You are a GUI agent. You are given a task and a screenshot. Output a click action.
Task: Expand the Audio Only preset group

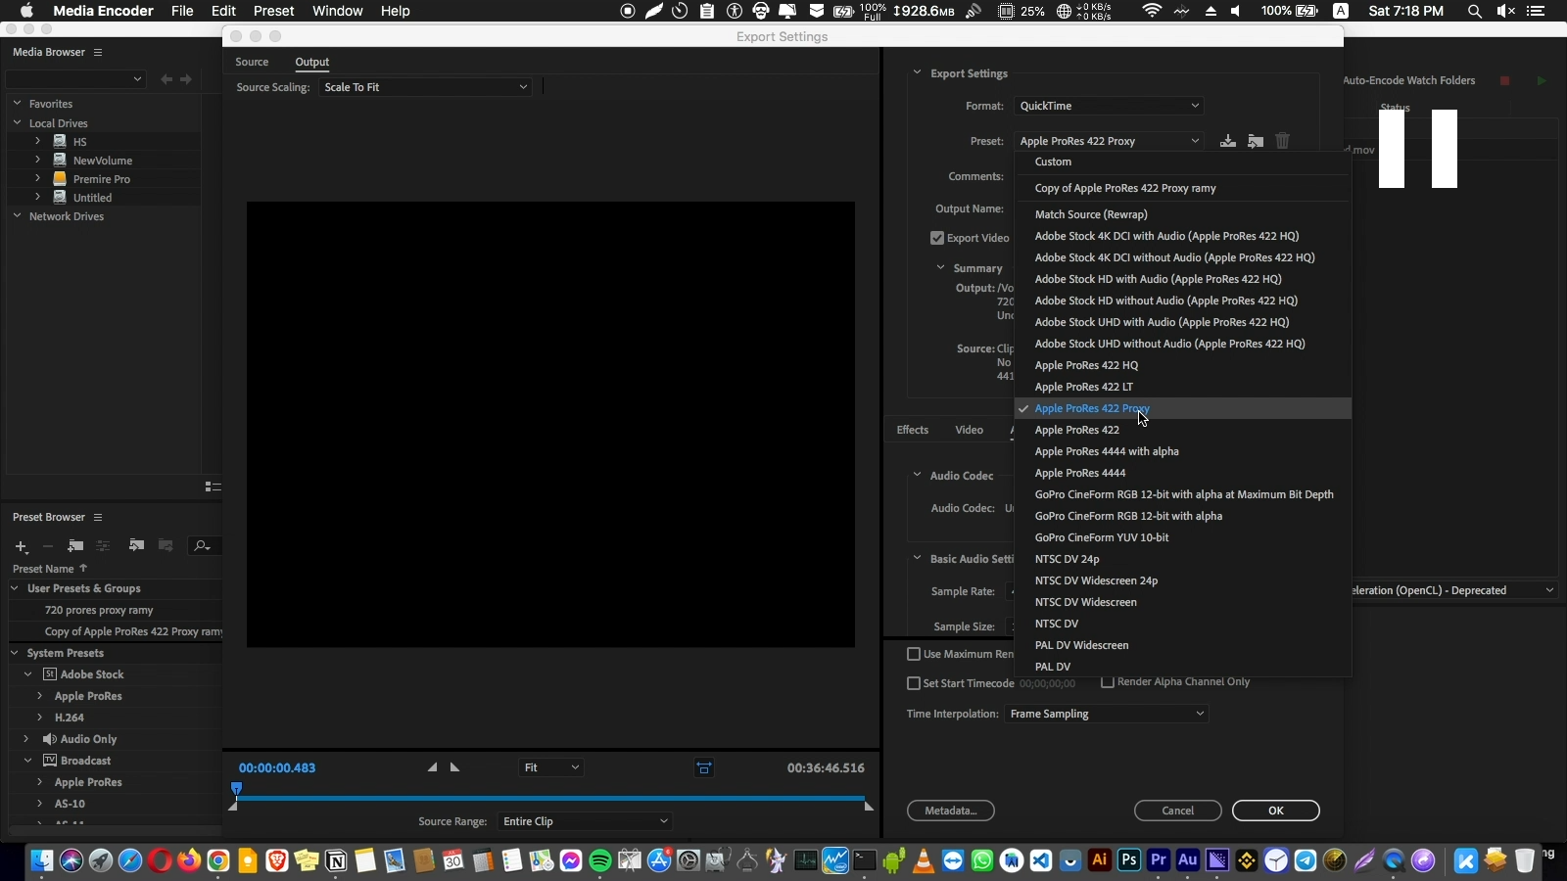(26, 739)
